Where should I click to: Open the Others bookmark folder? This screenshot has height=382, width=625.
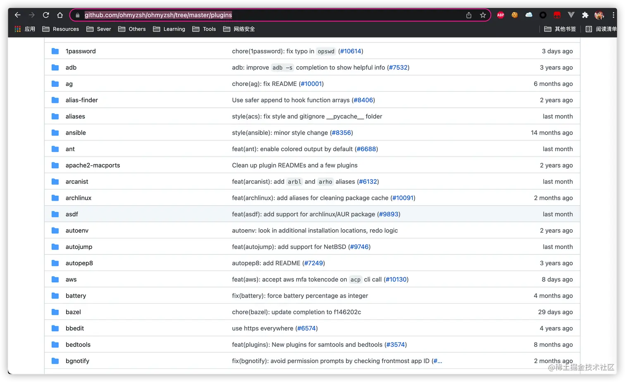click(132, 29)
